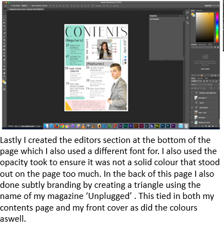This screenshot has width=224, height=225.
Task: Select the Eyedropper tool
Action: tap(4, 29)
